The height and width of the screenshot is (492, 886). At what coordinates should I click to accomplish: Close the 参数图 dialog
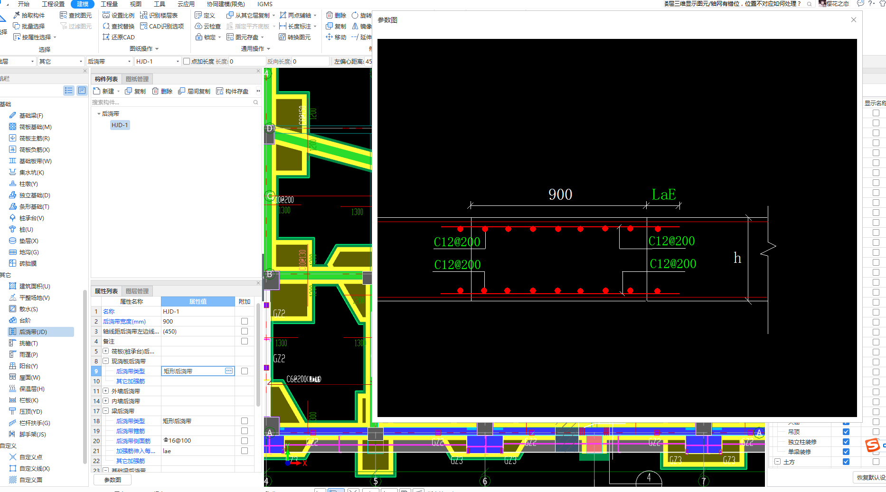click(x=854, y=20)
